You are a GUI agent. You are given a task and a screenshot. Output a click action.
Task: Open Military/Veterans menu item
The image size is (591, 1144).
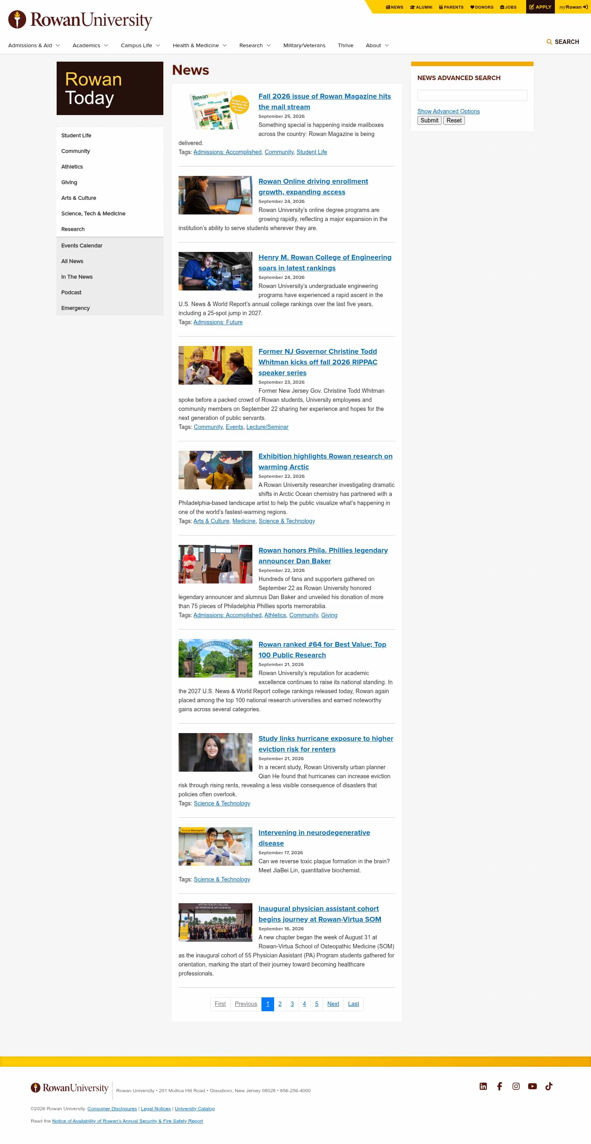[x=305, y=45]
